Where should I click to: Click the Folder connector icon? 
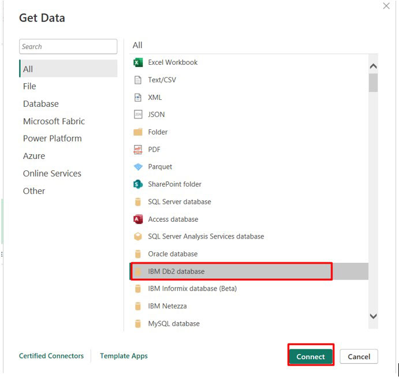[138, 132]
